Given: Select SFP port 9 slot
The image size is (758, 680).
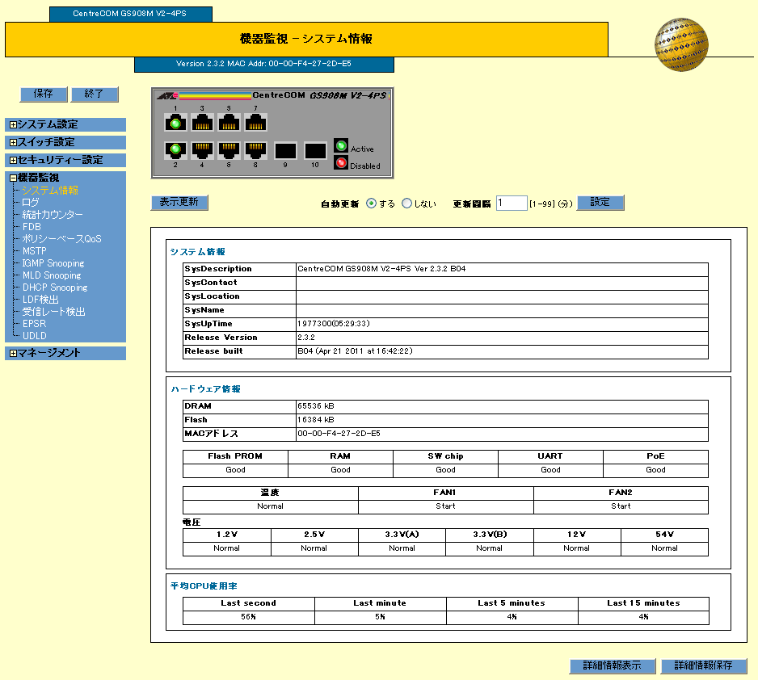Looking at the screenshot, I should (285, 151).
